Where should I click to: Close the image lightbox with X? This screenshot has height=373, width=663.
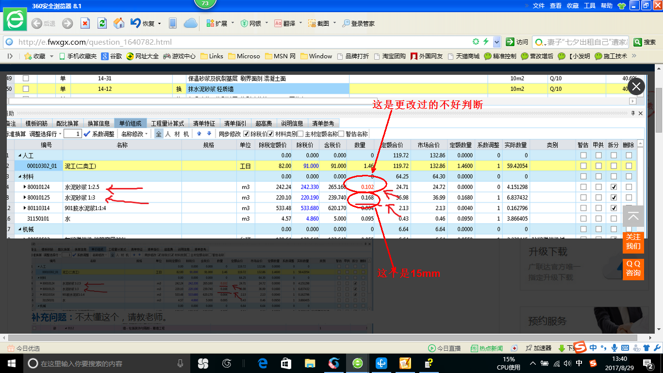click(636, 87)
